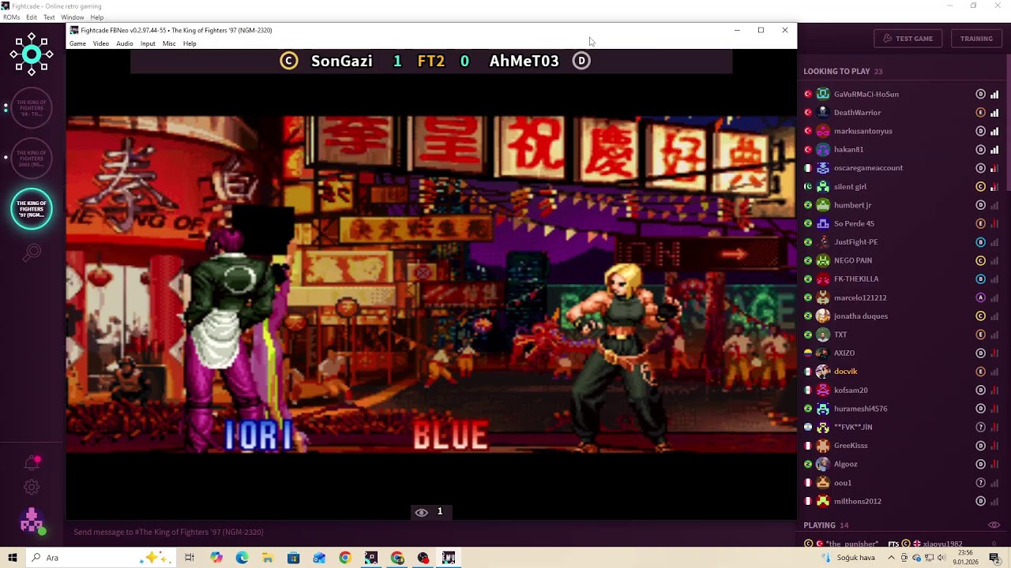Select the user 'AXIZO'
The height and width of the screenshot is (568, 1011).
tap(844, 353)
